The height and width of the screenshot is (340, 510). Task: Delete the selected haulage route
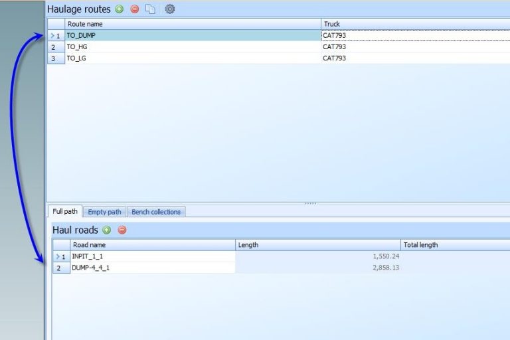coord(135,9)
